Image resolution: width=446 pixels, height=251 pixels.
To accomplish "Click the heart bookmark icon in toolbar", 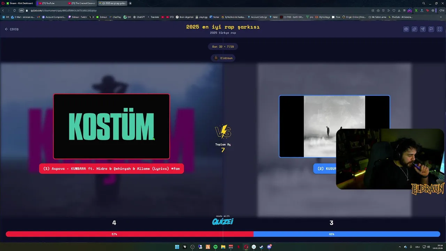I will (394, 10).
